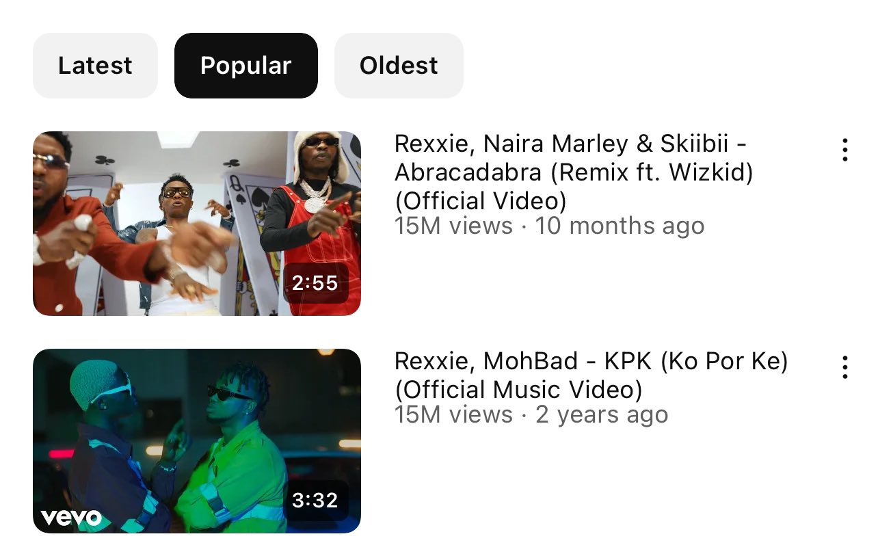Screen dimensions: 878x558
Task: Select the Latest sort chip
Action: (x=95, y=66)
